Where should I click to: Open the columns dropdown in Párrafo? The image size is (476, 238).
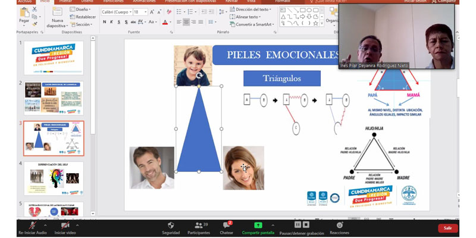point(212,22)
